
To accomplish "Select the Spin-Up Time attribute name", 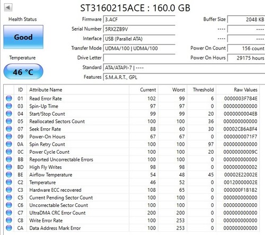I will (x=43, y=106).
